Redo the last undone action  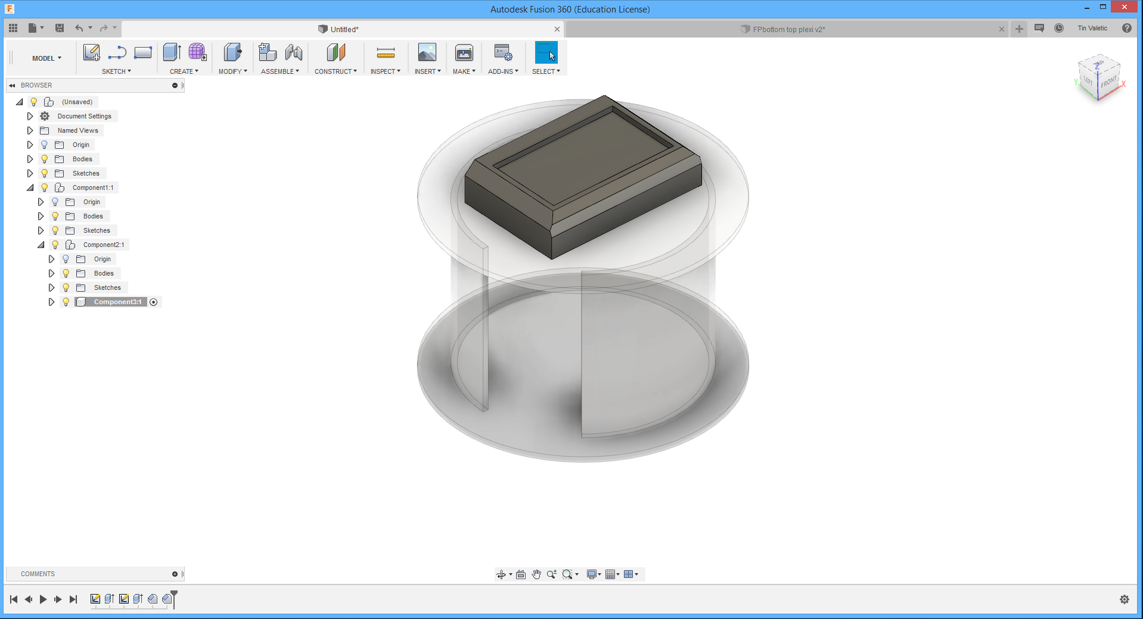coord(104,28)
